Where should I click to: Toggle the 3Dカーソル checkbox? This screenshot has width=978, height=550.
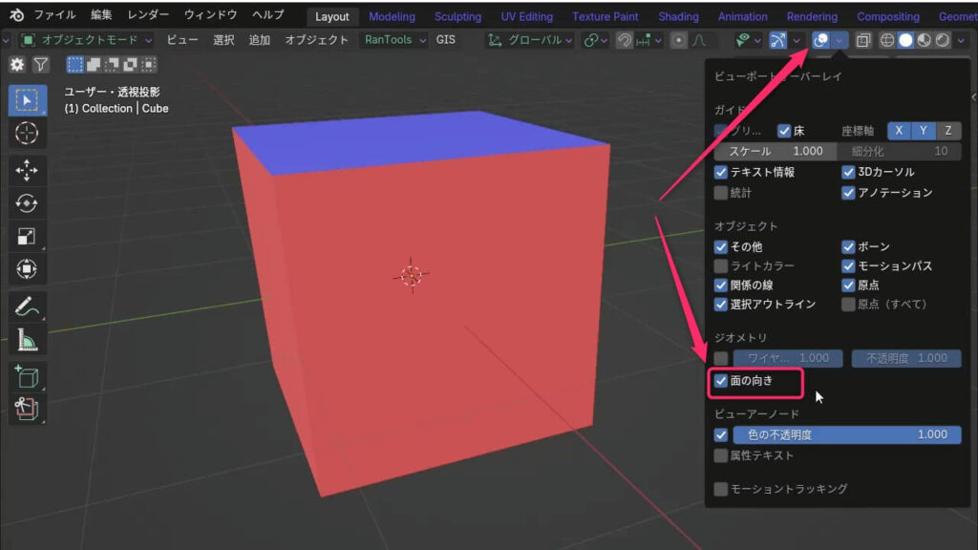848,172
